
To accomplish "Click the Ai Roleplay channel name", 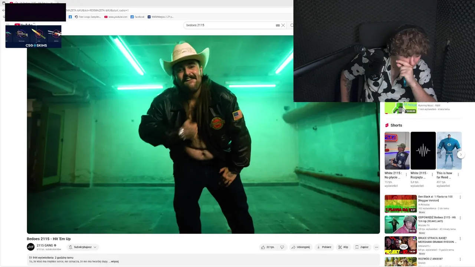I will [x=424, y=204].
